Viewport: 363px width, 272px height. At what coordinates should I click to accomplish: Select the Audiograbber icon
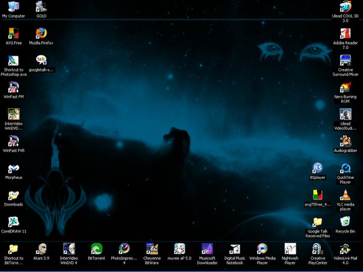pyautogui.click(x=345, y=141)
